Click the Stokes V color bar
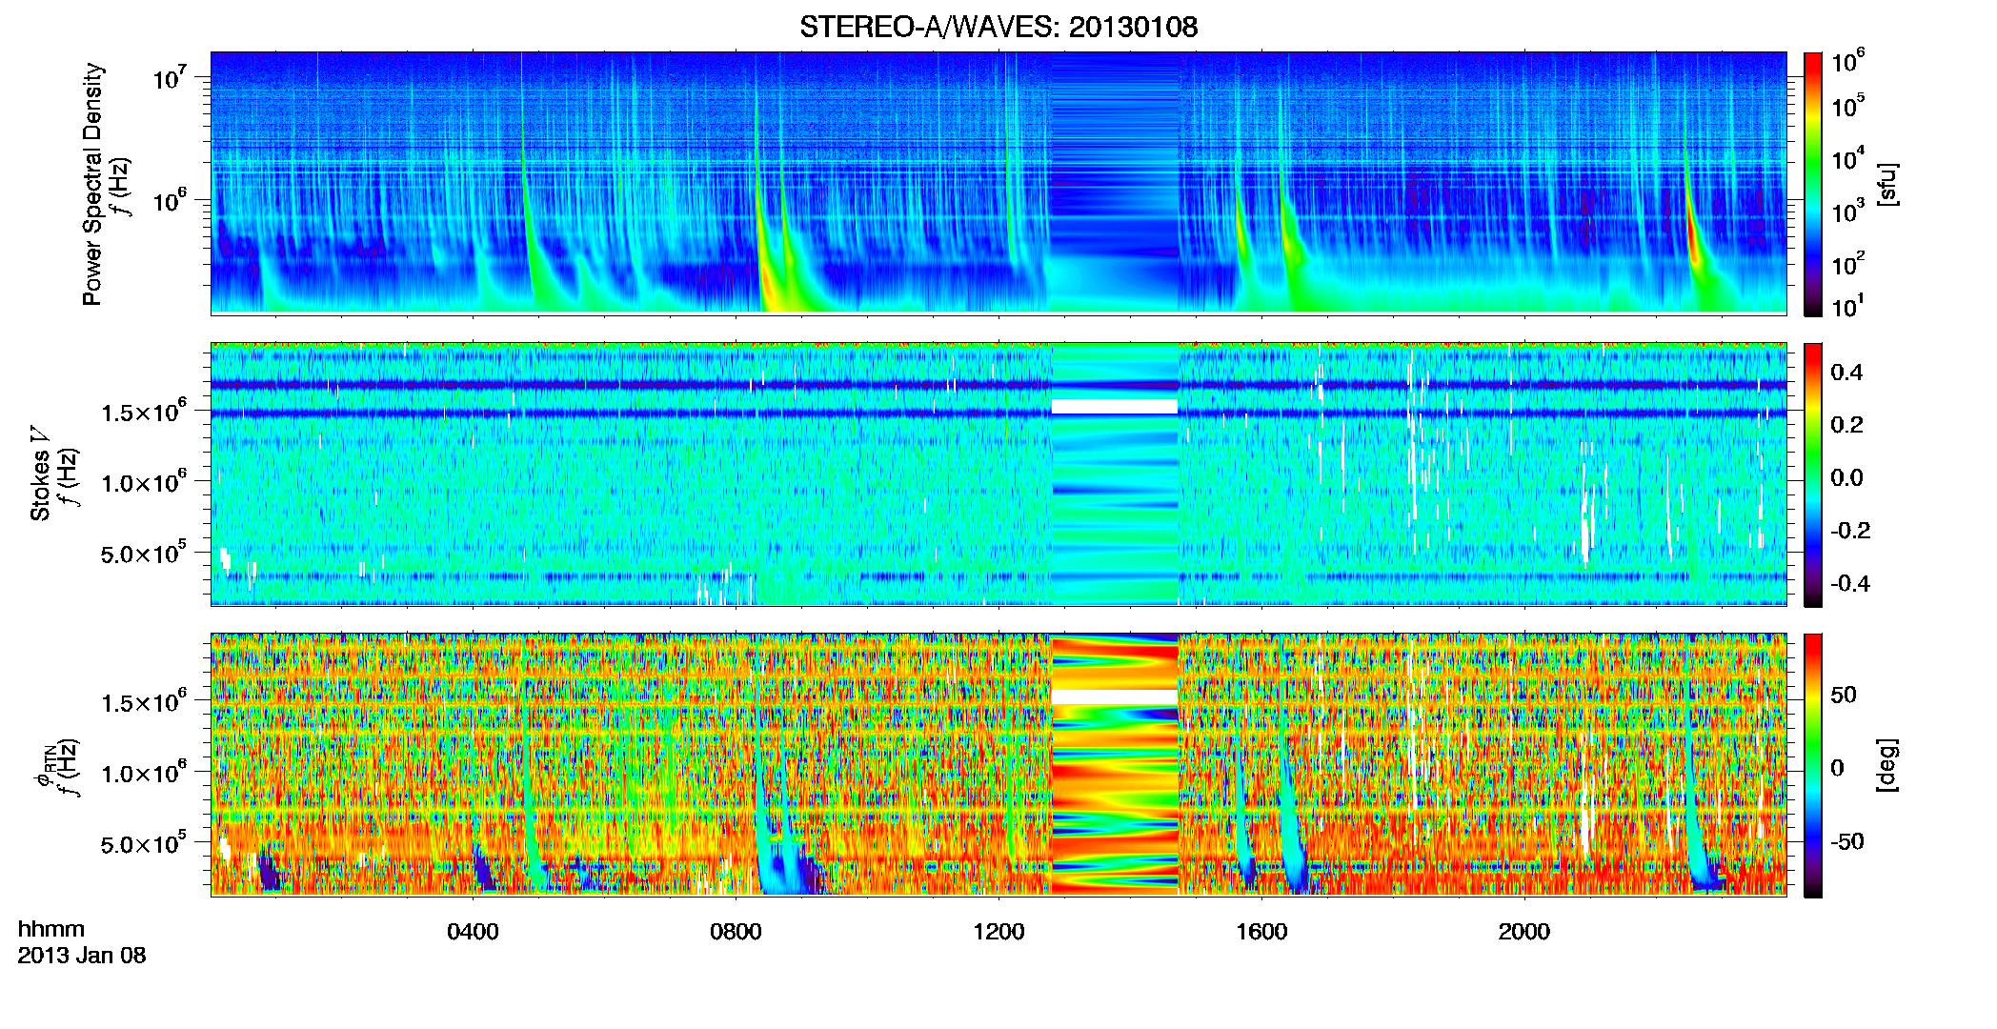The width and height of the screenshot is (1997, 1029). point(1813,475)
